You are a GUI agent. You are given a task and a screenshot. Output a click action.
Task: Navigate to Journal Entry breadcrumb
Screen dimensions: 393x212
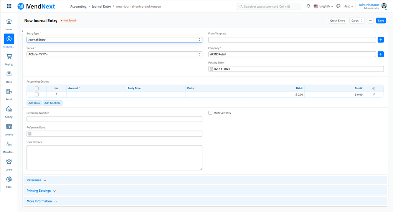point(101,7)
